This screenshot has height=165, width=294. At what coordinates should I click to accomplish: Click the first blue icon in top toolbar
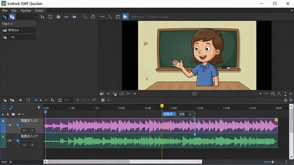coord(5,17)
